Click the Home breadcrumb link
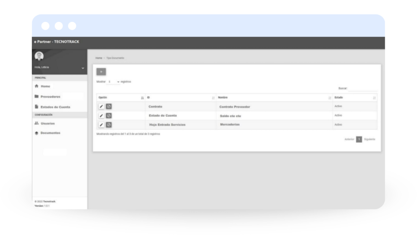 pos(99,58)
